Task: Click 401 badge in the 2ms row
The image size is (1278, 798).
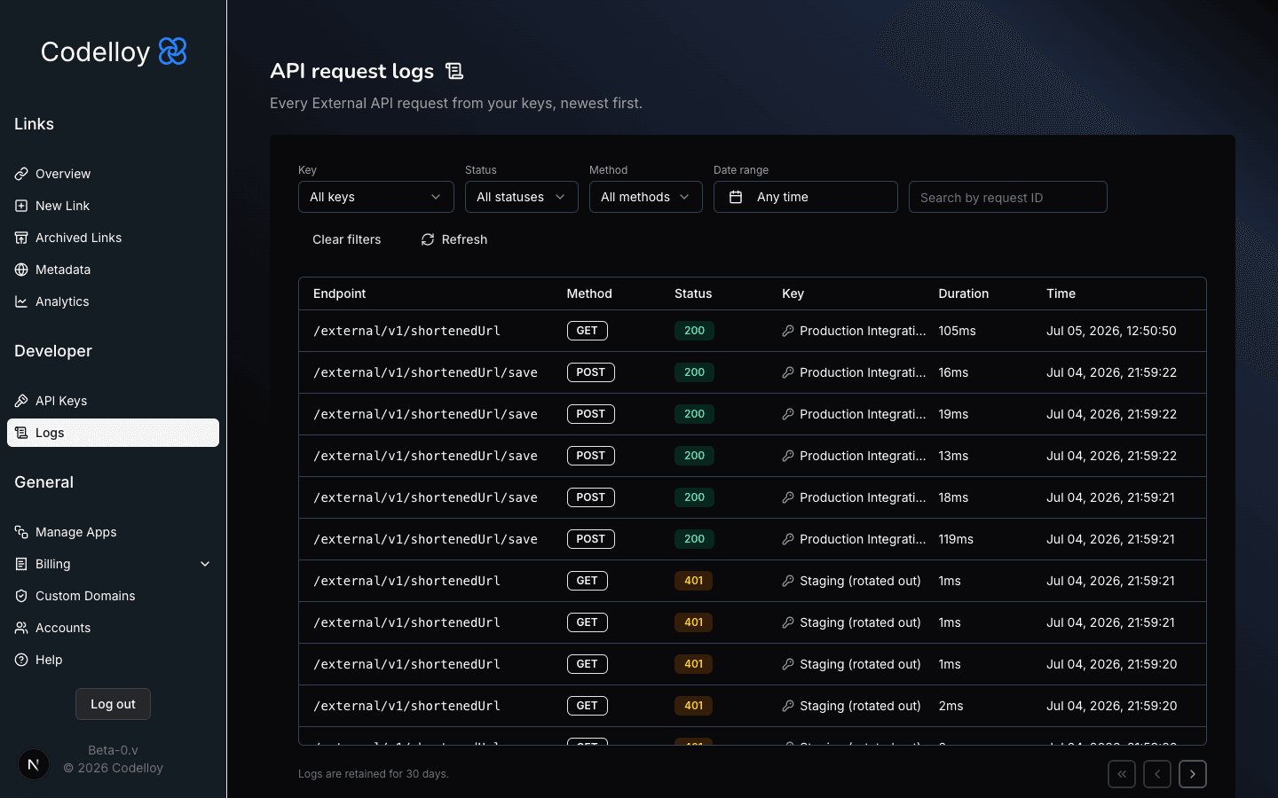Action: (x=694, y=706)
